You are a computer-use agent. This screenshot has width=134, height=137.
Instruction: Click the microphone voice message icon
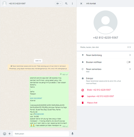click(73, 134)
